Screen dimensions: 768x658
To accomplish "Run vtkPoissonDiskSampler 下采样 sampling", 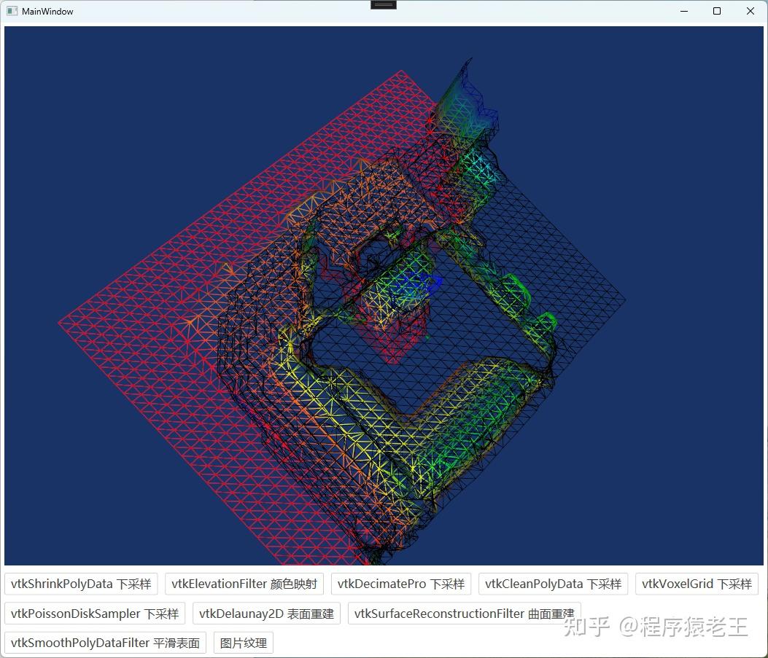I will [94, 614].
